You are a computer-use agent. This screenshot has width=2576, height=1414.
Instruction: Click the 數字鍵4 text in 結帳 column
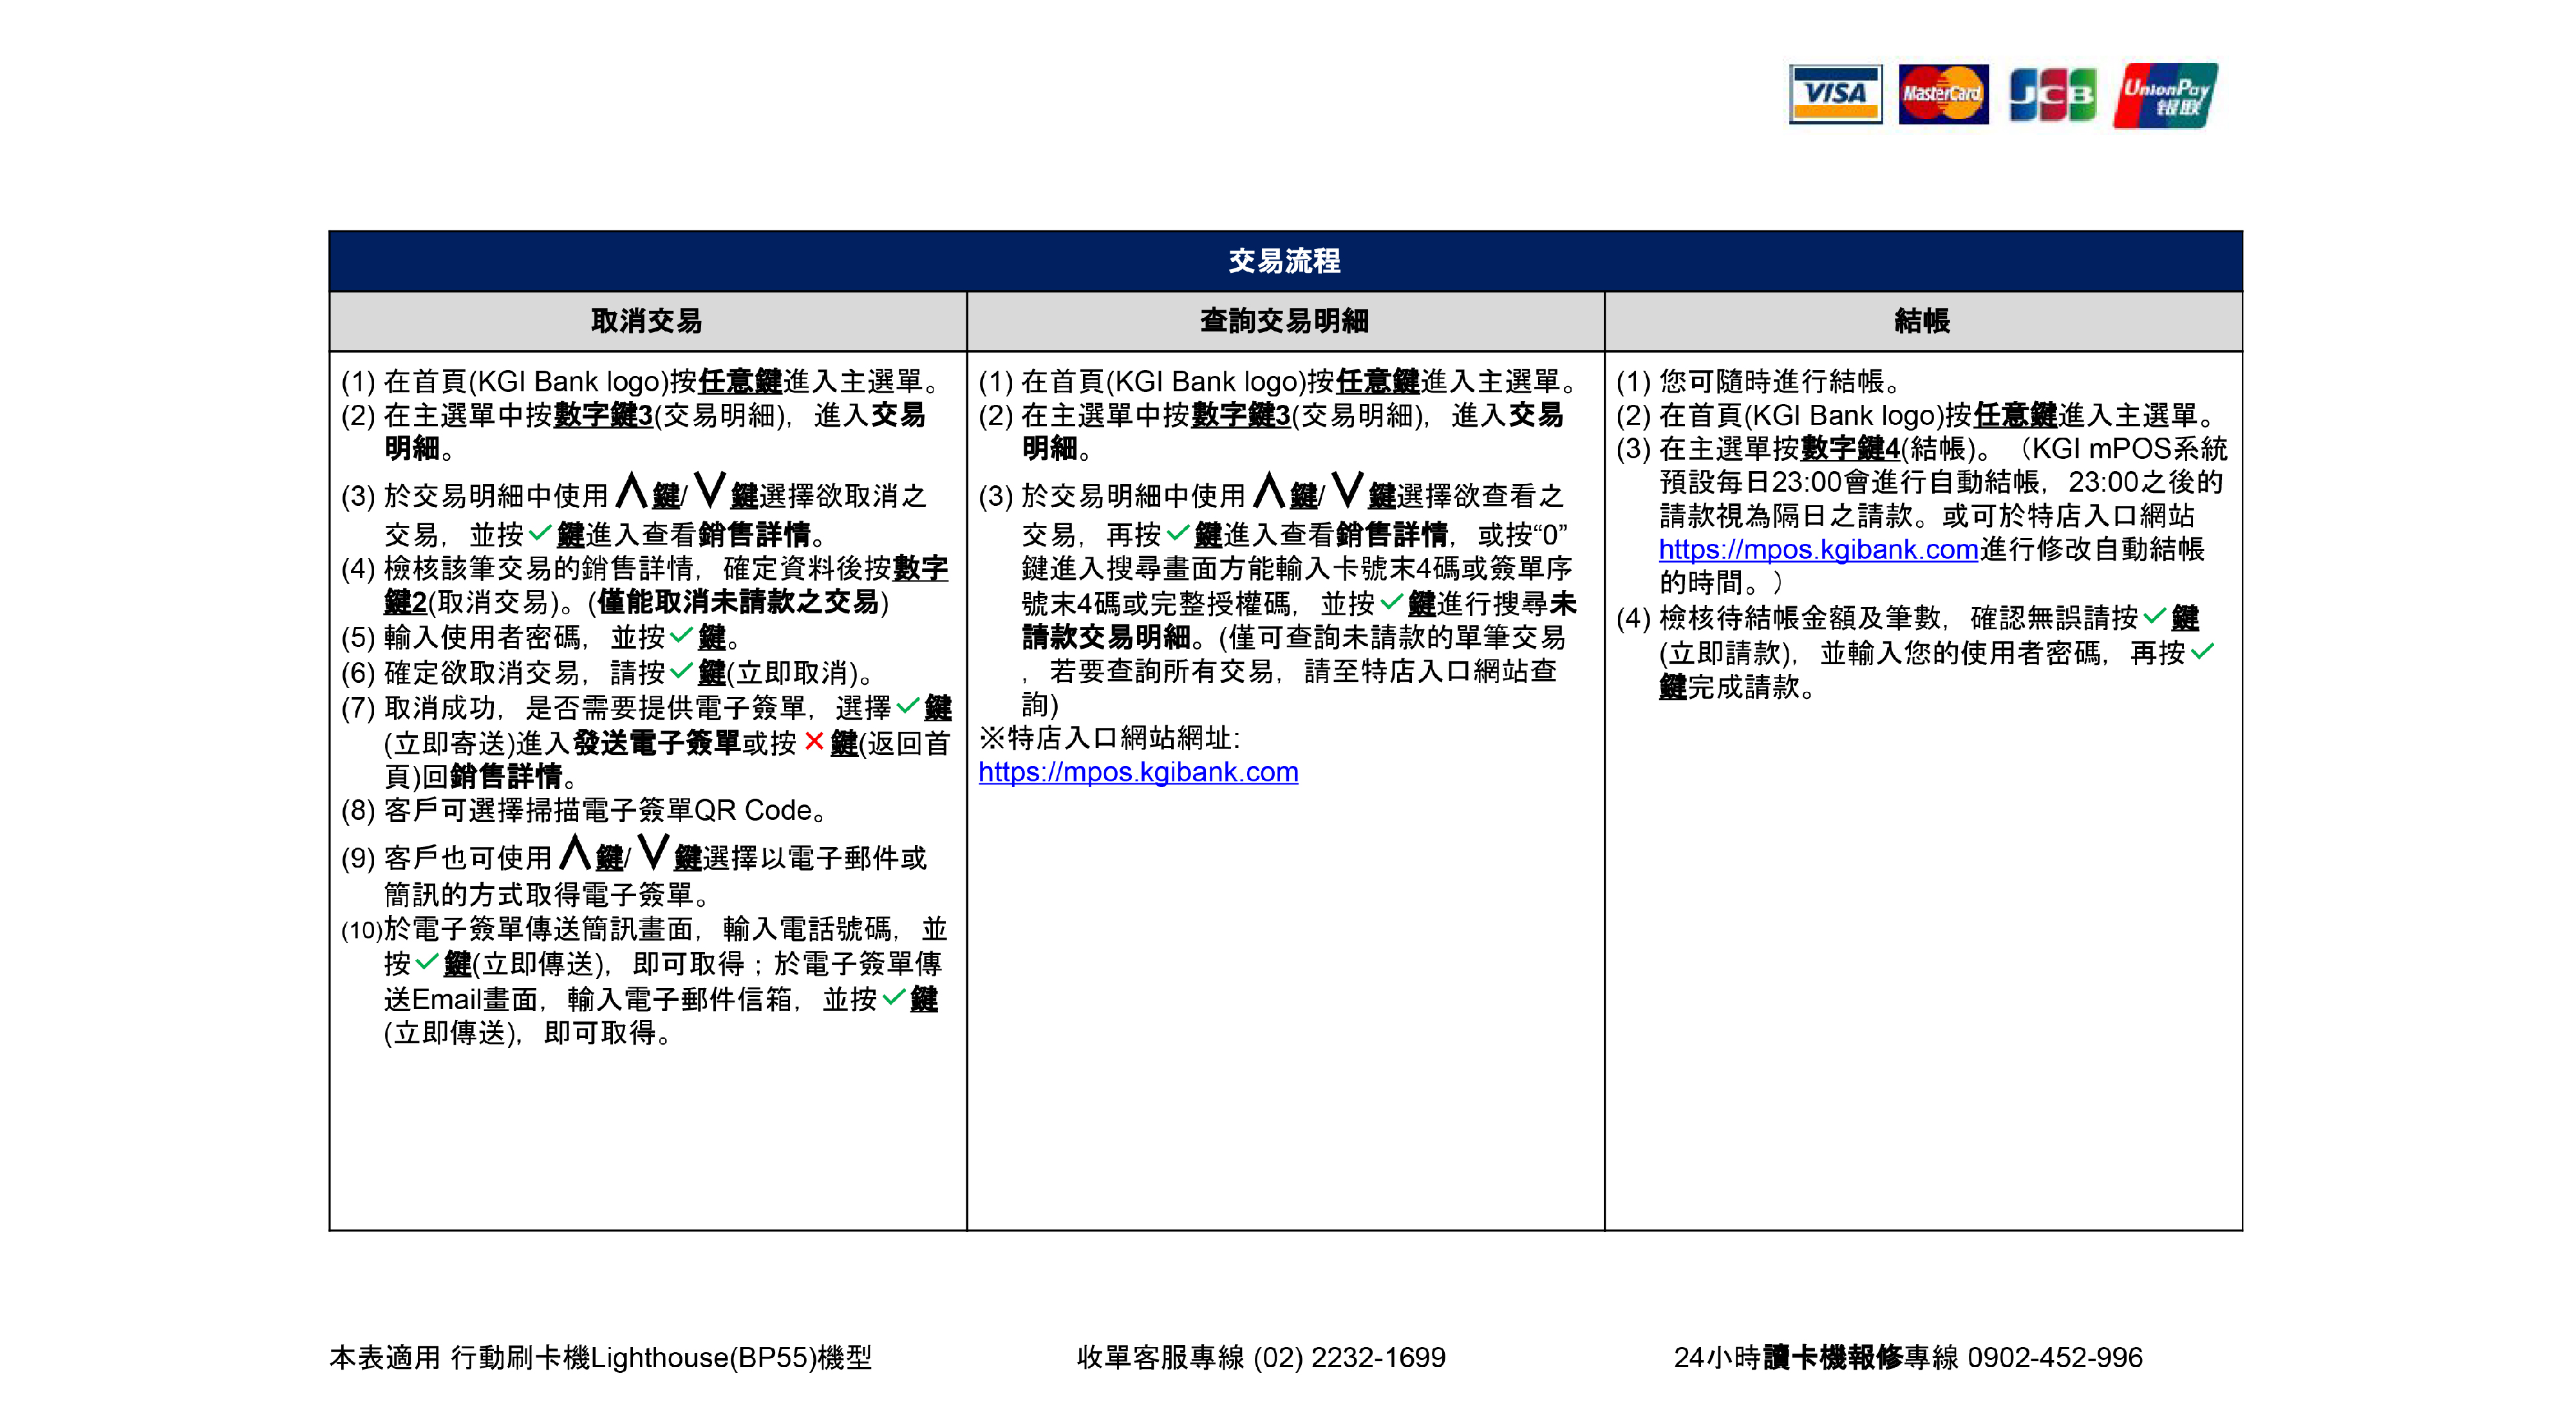click(1850, 449)
